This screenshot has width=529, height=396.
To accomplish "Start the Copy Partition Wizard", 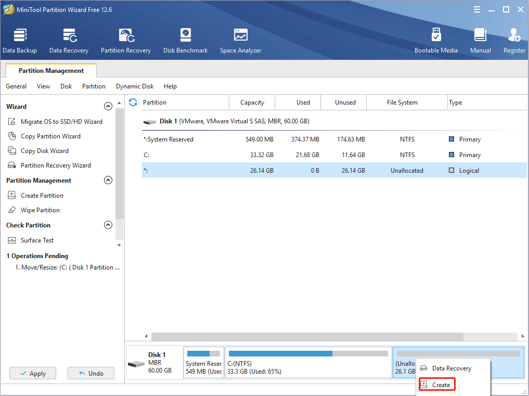I will click(44, 136).
